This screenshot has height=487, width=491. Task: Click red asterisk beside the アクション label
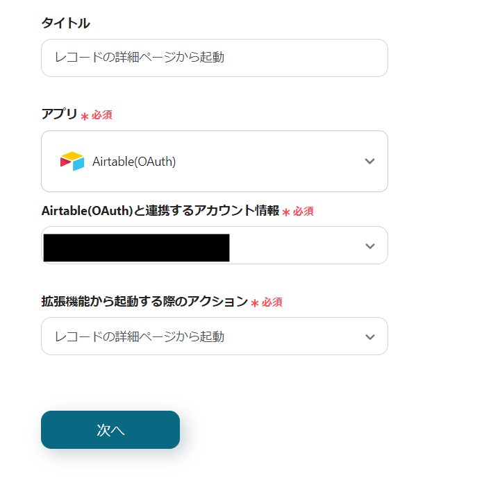coord(255,303)
